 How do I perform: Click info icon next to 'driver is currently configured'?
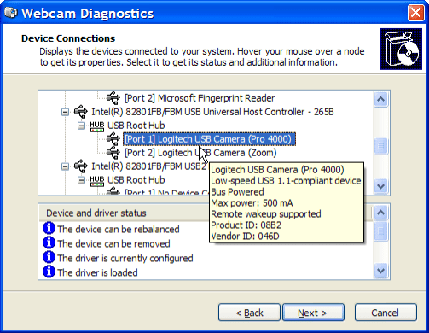49,257
